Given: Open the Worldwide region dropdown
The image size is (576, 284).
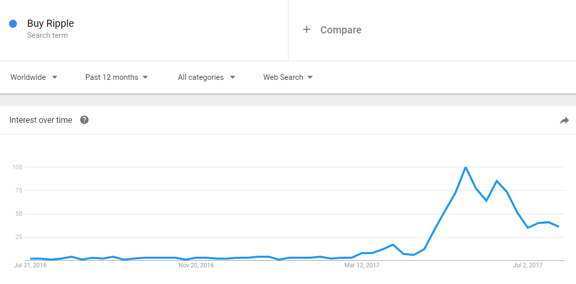Looking at the screenshot, I should pos(34,77).
